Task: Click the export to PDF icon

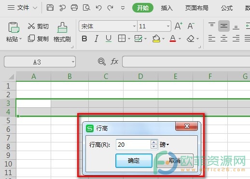Action: pyautogui.click(x=62, y=8)
